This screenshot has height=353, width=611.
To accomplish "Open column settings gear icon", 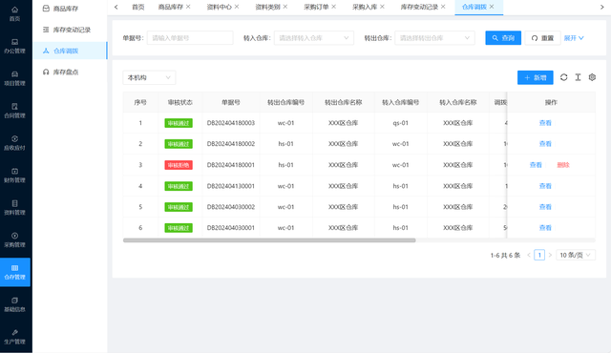I will 592,77.
